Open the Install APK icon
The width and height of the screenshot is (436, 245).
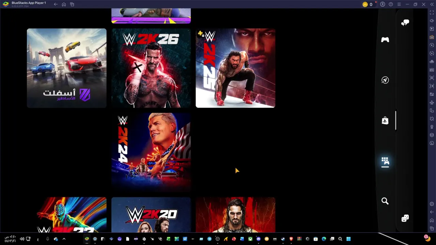point(432,70)
